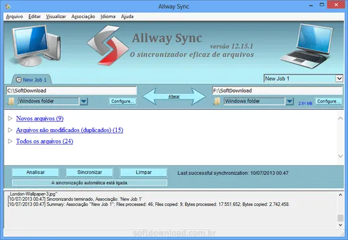Click the folder icon beside F:\SoftDownload type

(217, 102)
